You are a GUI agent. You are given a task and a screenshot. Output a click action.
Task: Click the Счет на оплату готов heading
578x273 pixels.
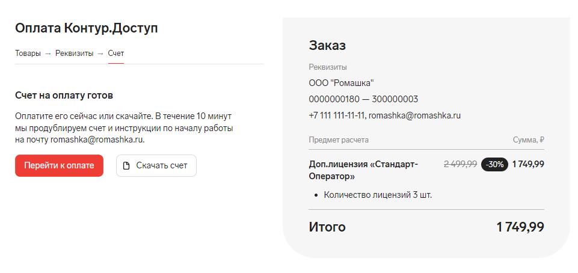[64, 96]
